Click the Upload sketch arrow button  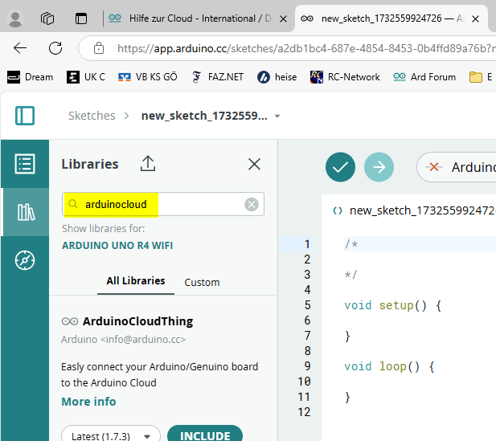click(379, 167)
